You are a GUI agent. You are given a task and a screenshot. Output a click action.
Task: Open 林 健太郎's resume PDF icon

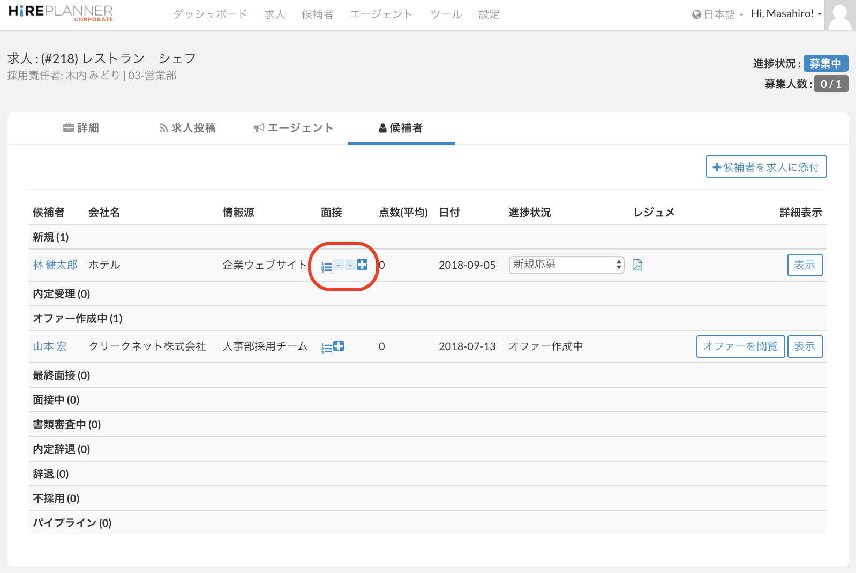pyautogui.click(x=637, y=265)
